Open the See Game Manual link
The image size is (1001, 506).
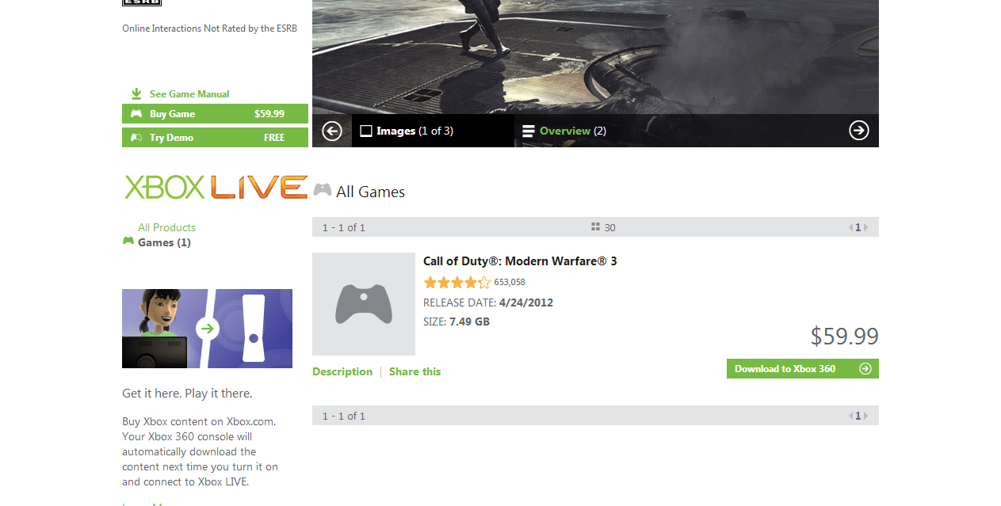pyautogui.click(x=189, y=93)
